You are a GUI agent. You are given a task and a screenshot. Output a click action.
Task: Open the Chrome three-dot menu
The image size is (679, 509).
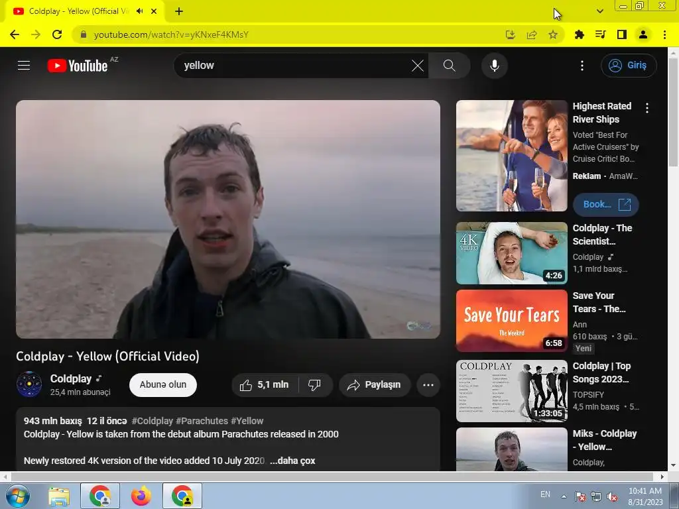click(664, 34)
